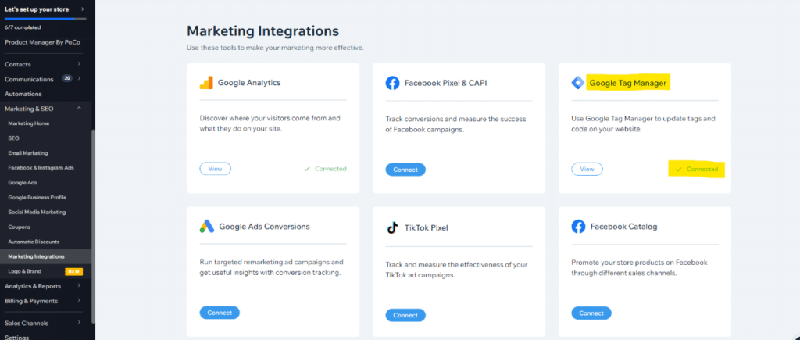The height and width of the screenshot is (340, 800).
Task: Expand the Communications submenu arrow
Action: (x=79, y=79)
